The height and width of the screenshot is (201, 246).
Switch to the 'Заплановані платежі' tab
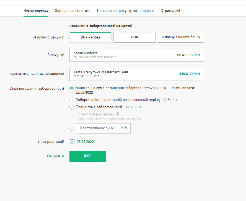[x=72, y=11]
